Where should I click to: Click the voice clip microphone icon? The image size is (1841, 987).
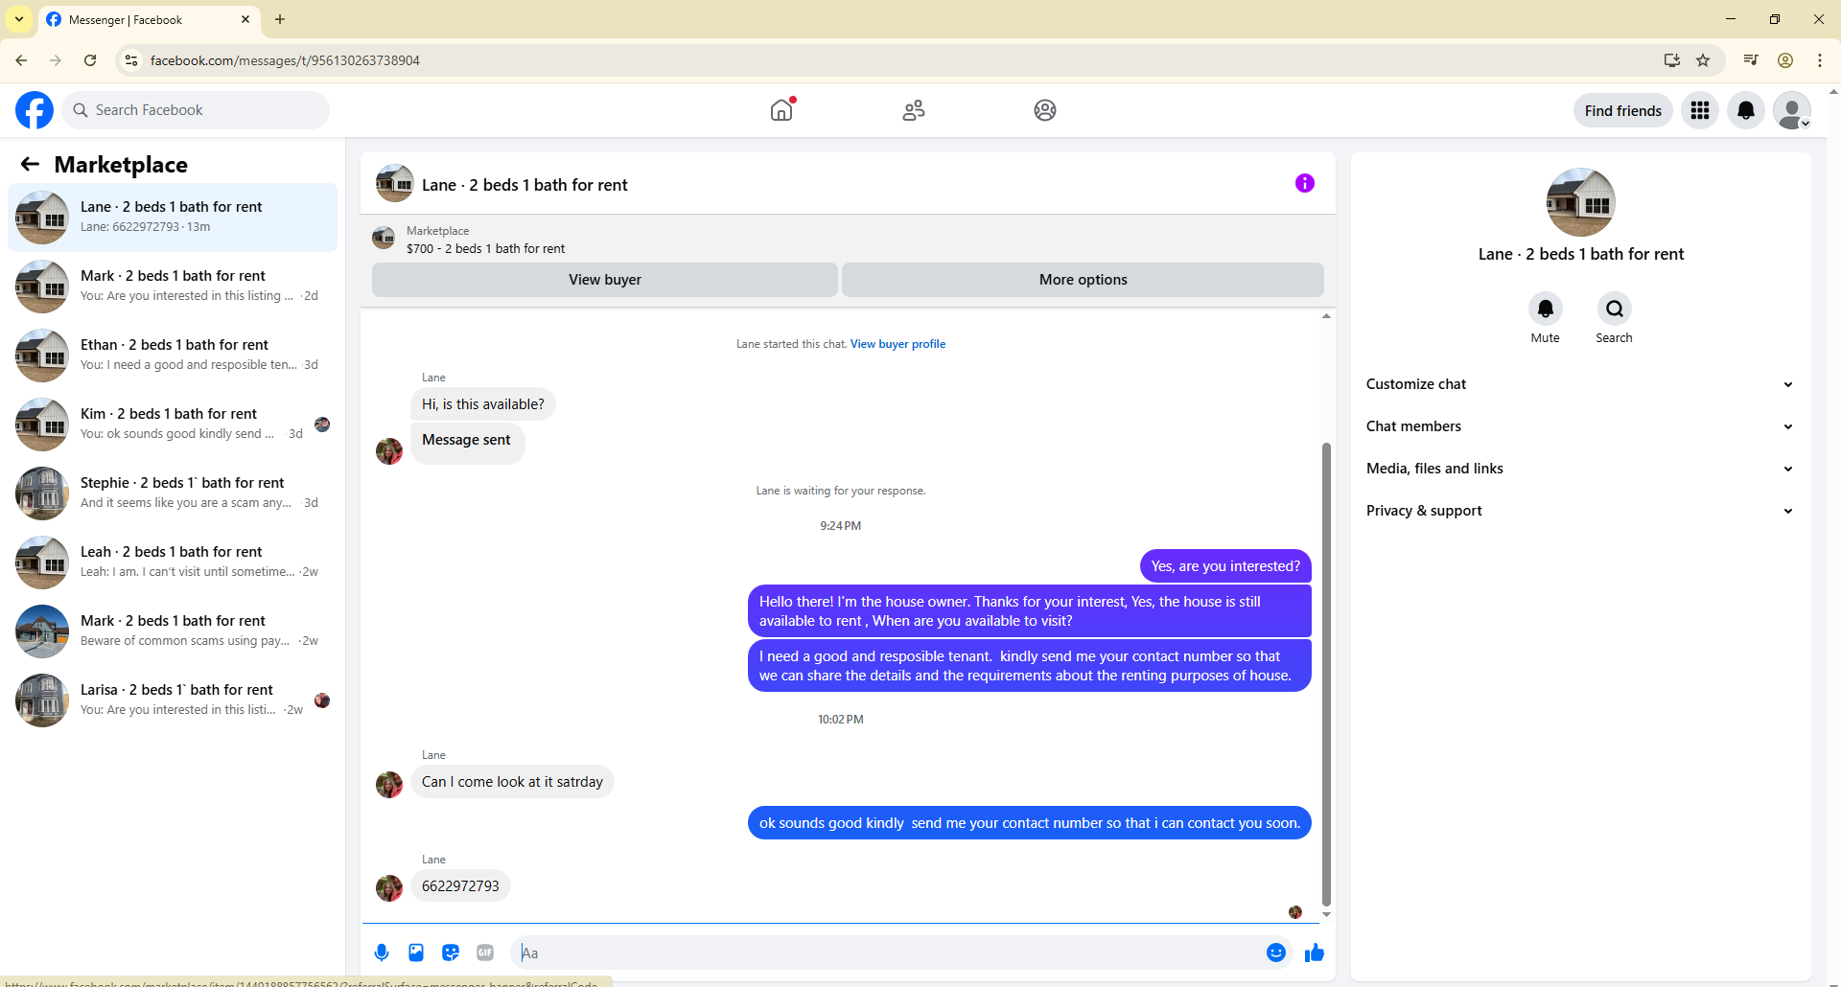(382, 953)
